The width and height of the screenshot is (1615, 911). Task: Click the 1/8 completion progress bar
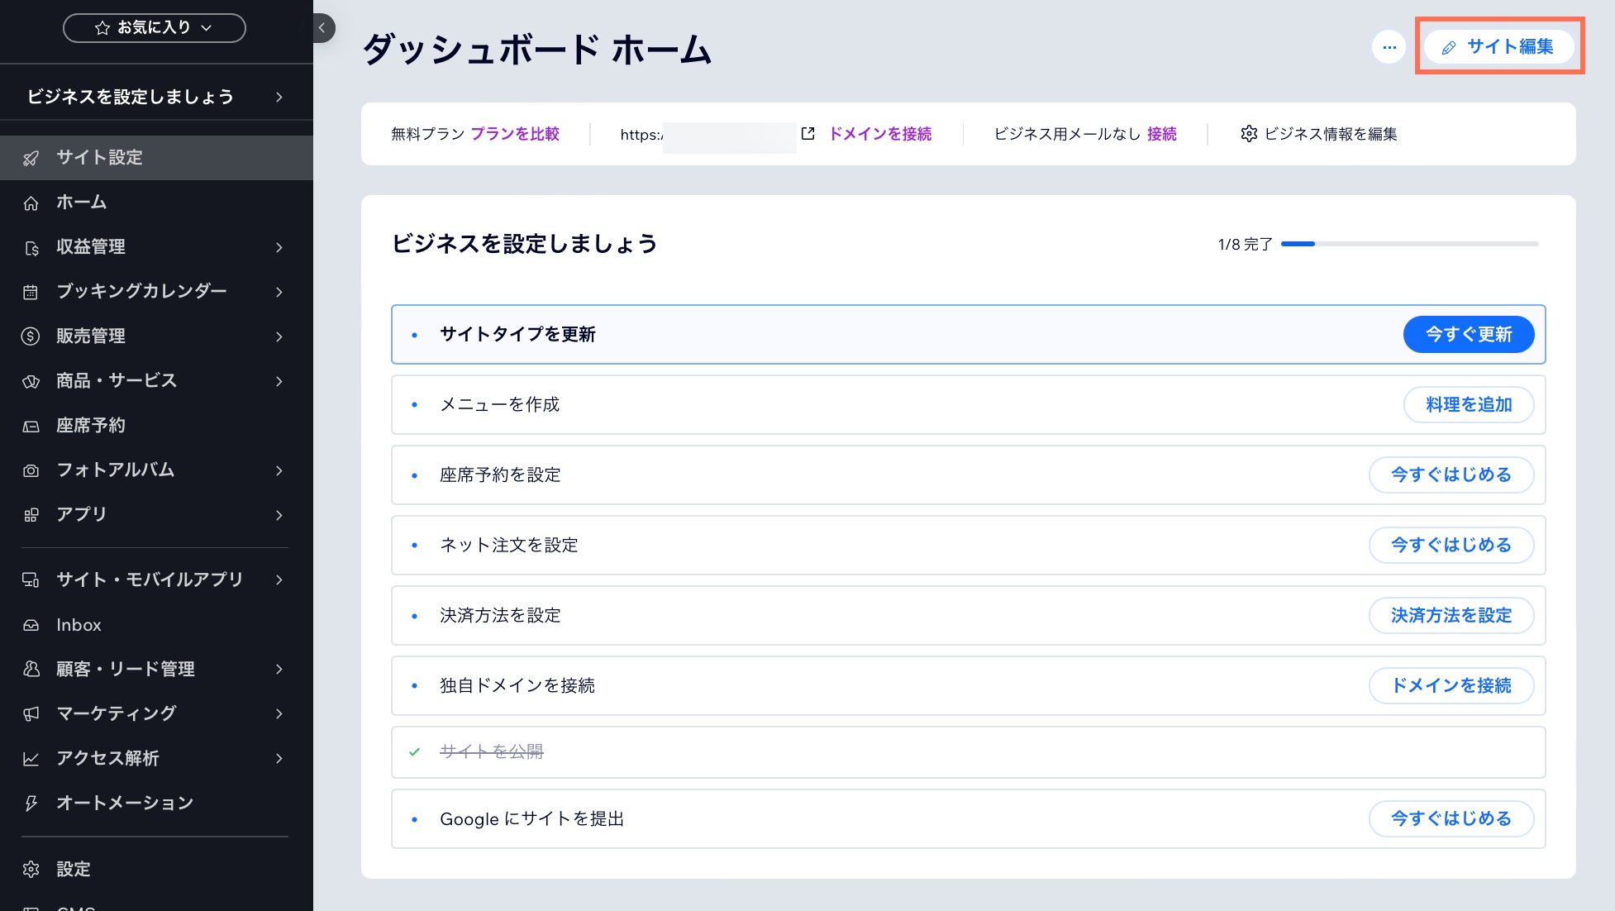pyautogui.click(x=1409, y=244)
